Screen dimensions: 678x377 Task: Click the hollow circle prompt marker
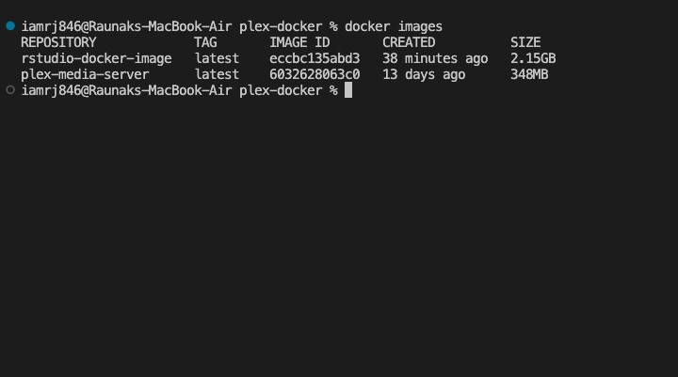pyautogui.click(x=10, y=89)
